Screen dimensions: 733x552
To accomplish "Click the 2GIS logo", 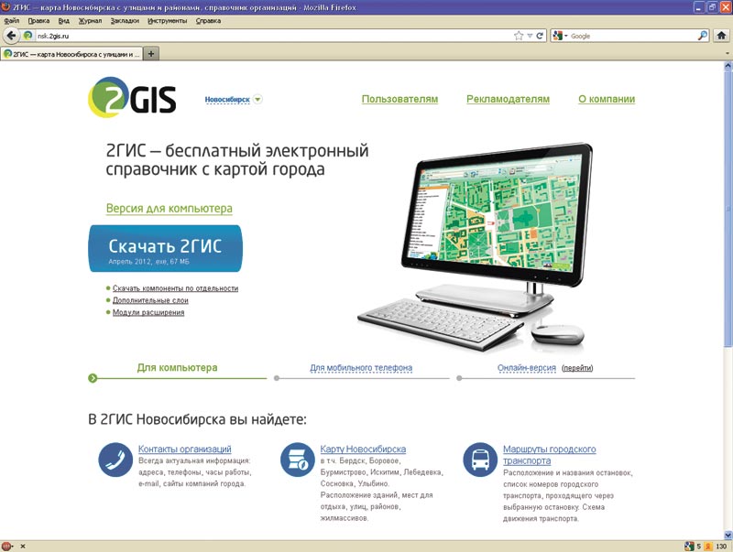I will click(132, 98).
